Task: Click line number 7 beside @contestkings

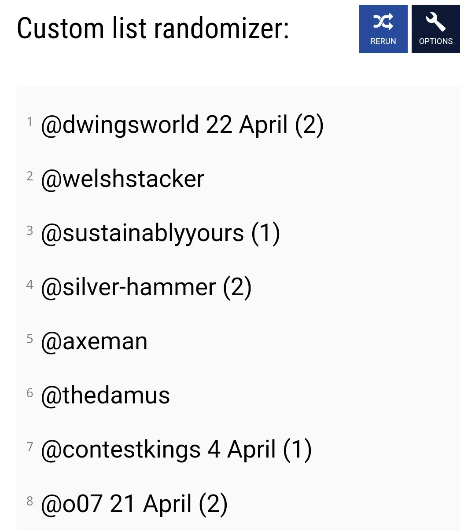Action: 29,447
